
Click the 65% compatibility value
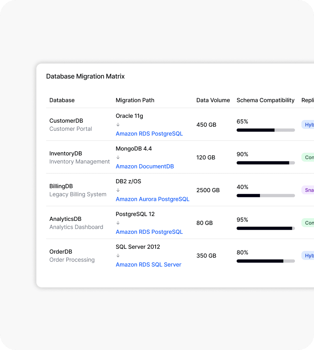pos(242,122)
